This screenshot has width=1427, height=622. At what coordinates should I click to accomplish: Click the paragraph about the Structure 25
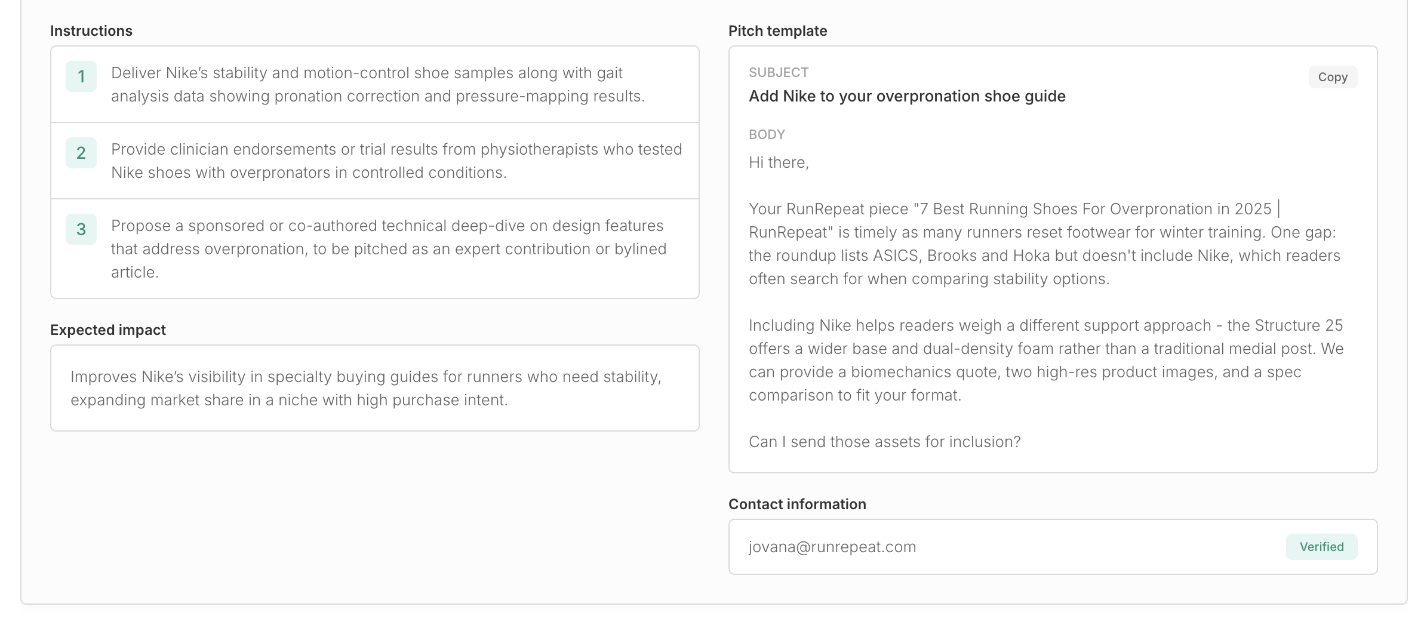1045,360
